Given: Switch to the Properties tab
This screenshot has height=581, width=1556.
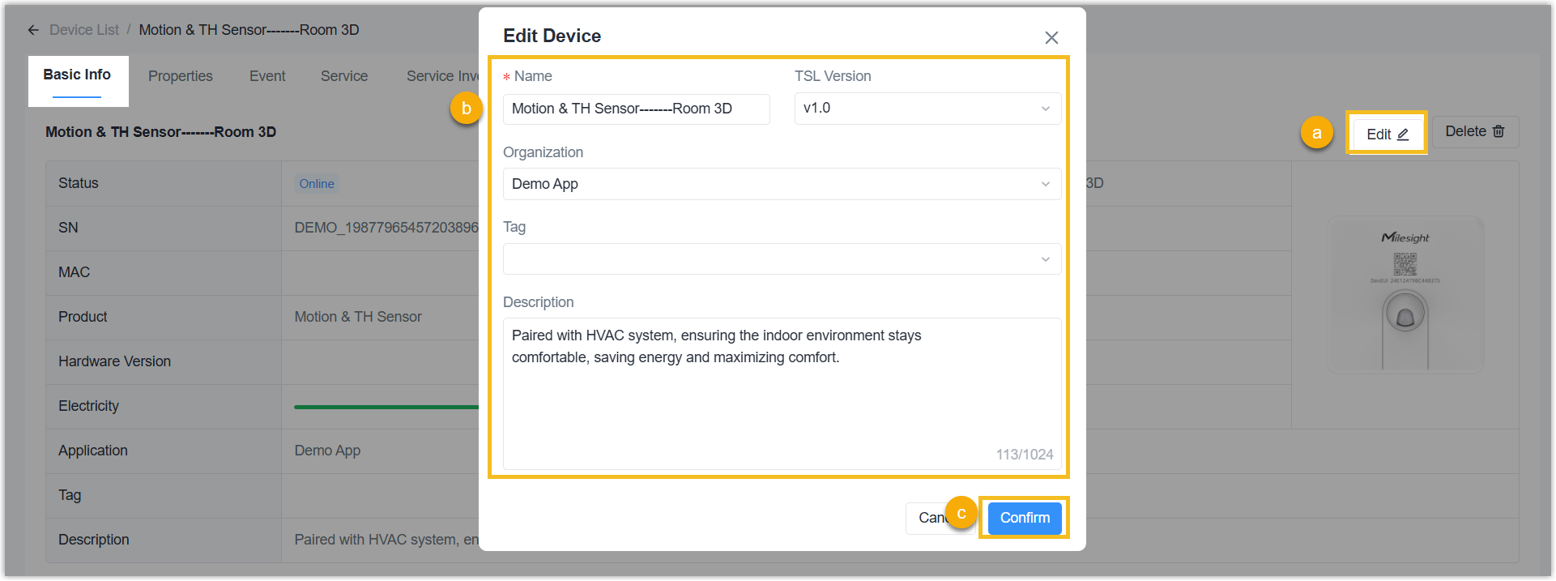Looking at the screenshot, I should [180, 76].
